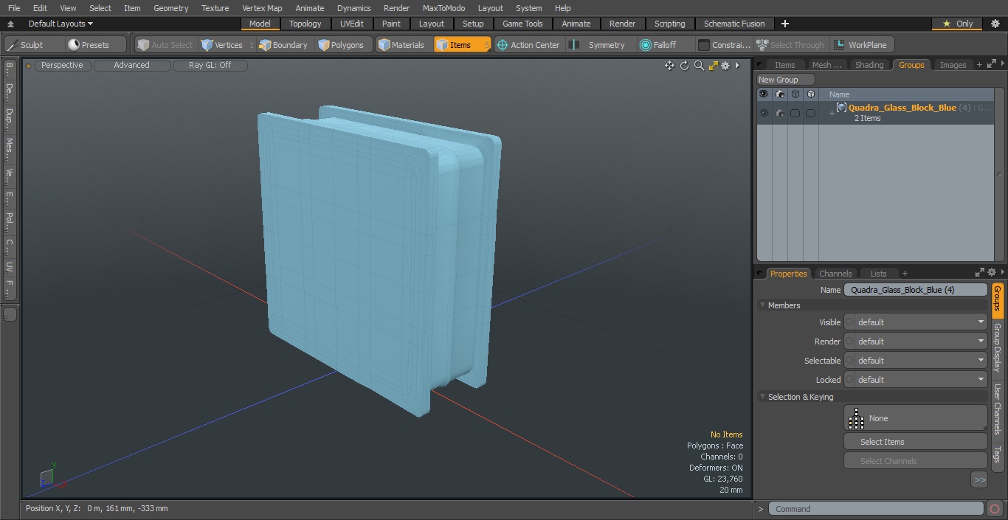Image resolution: width=1008 pixels, height=520 pixels.
Task: Click the group Name input field
Action: click(915, 290)
